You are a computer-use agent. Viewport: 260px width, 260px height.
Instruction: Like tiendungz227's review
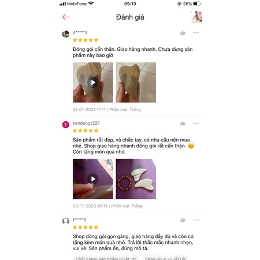(x=183, y=123)
